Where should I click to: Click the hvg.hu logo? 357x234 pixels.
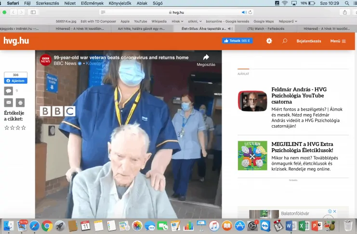click(16, 41)
